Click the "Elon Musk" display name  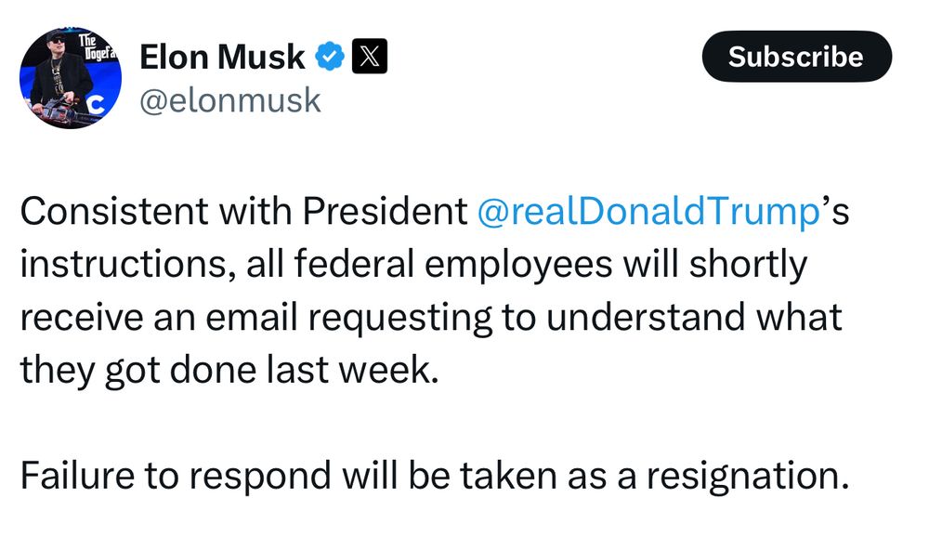coord(222,58)
